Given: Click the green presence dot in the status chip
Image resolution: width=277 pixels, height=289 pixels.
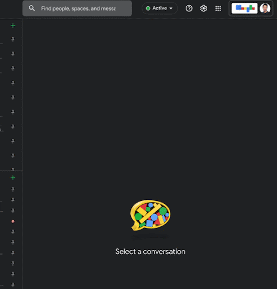Looking at the screenshot, I should [x=148, y=8].
